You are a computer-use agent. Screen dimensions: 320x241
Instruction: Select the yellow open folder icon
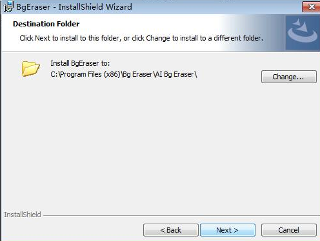[x=30, y=68]
